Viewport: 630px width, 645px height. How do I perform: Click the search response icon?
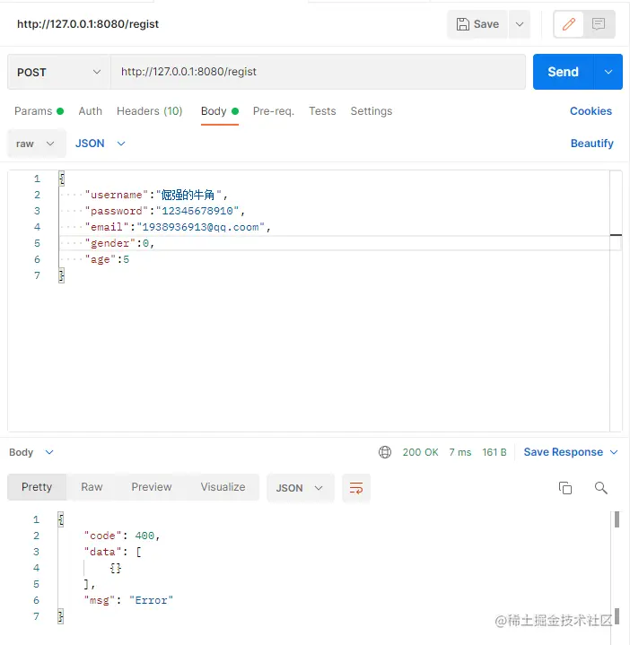point(600,488)
